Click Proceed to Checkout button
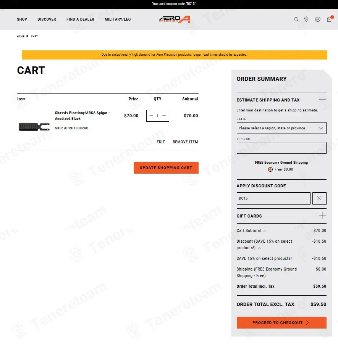The height and width of the screenshot is (348, 338). click(x=281, y=323)
